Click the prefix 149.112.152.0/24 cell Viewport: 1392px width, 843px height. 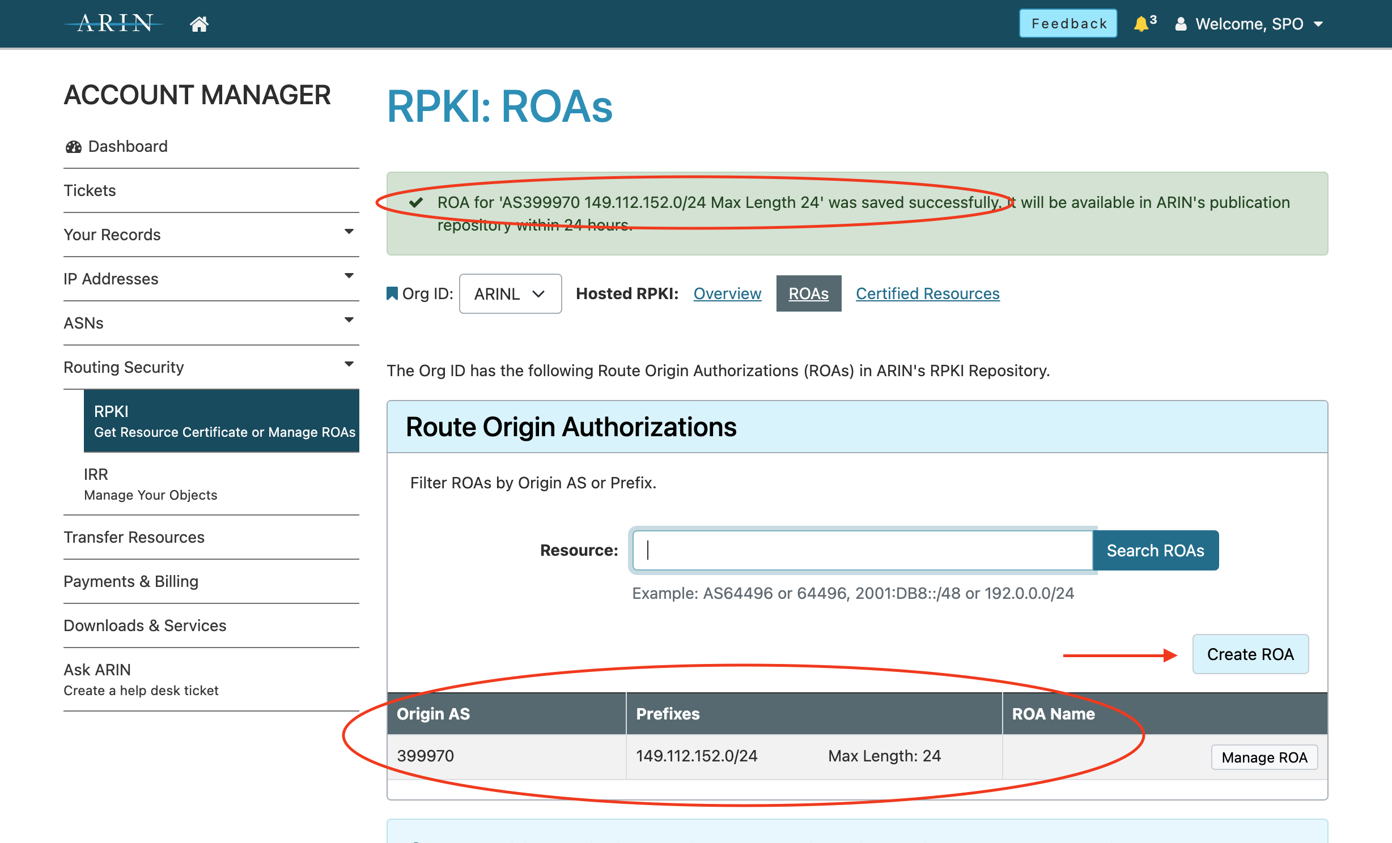click(x=697, y=756)
